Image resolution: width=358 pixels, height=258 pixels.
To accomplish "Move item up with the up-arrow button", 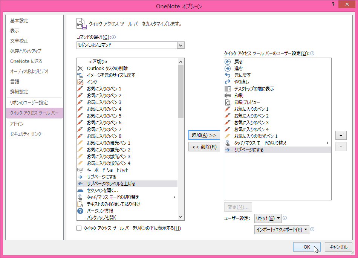I will (x=341, y=135).
